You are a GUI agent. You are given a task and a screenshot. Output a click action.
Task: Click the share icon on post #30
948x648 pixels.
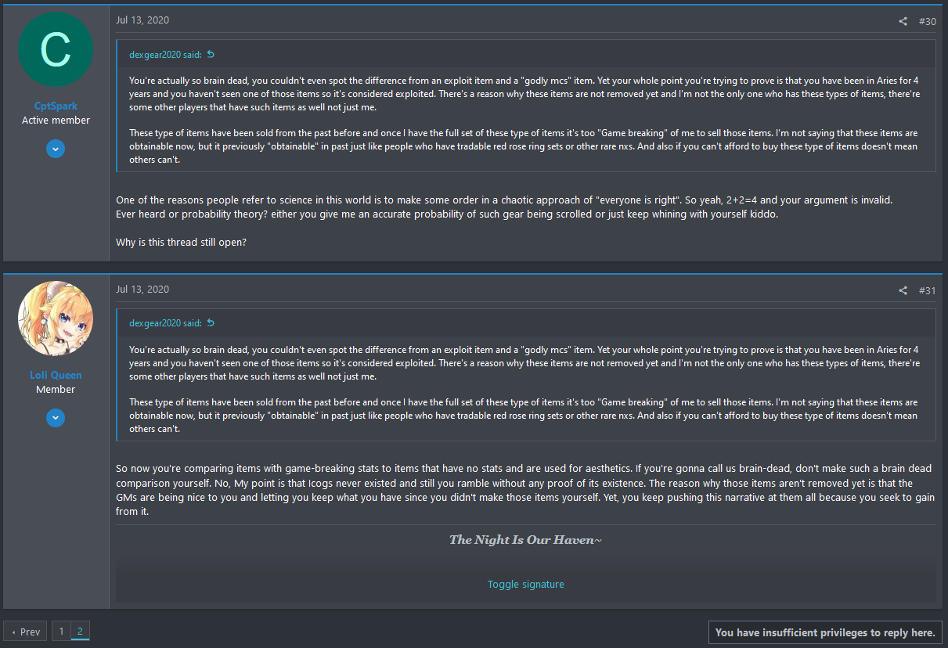[903, 21]
